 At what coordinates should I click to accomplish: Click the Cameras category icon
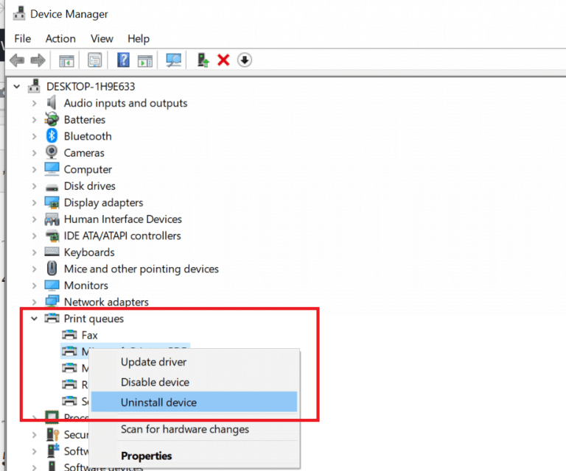tap(52, 153)
